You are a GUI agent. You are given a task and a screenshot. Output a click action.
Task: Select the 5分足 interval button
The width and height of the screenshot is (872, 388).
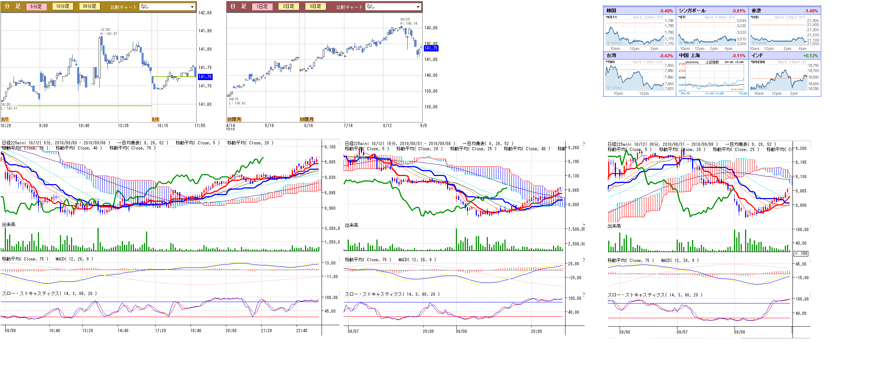[36, 6]
